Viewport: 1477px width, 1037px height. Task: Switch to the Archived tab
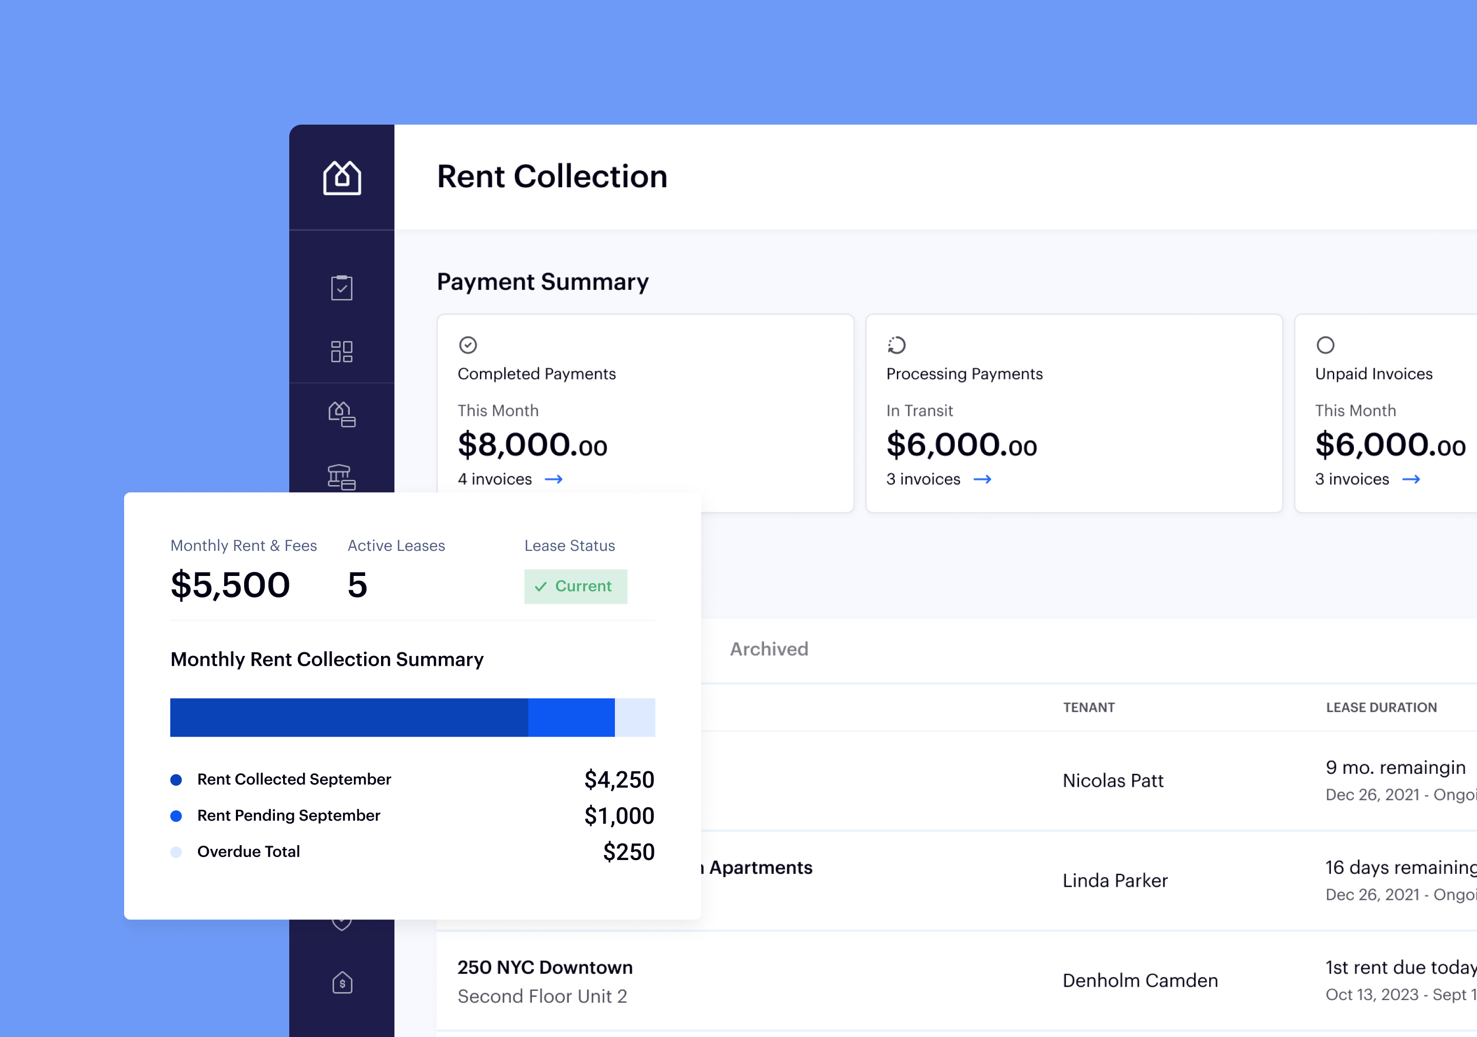tap(769, 649)
